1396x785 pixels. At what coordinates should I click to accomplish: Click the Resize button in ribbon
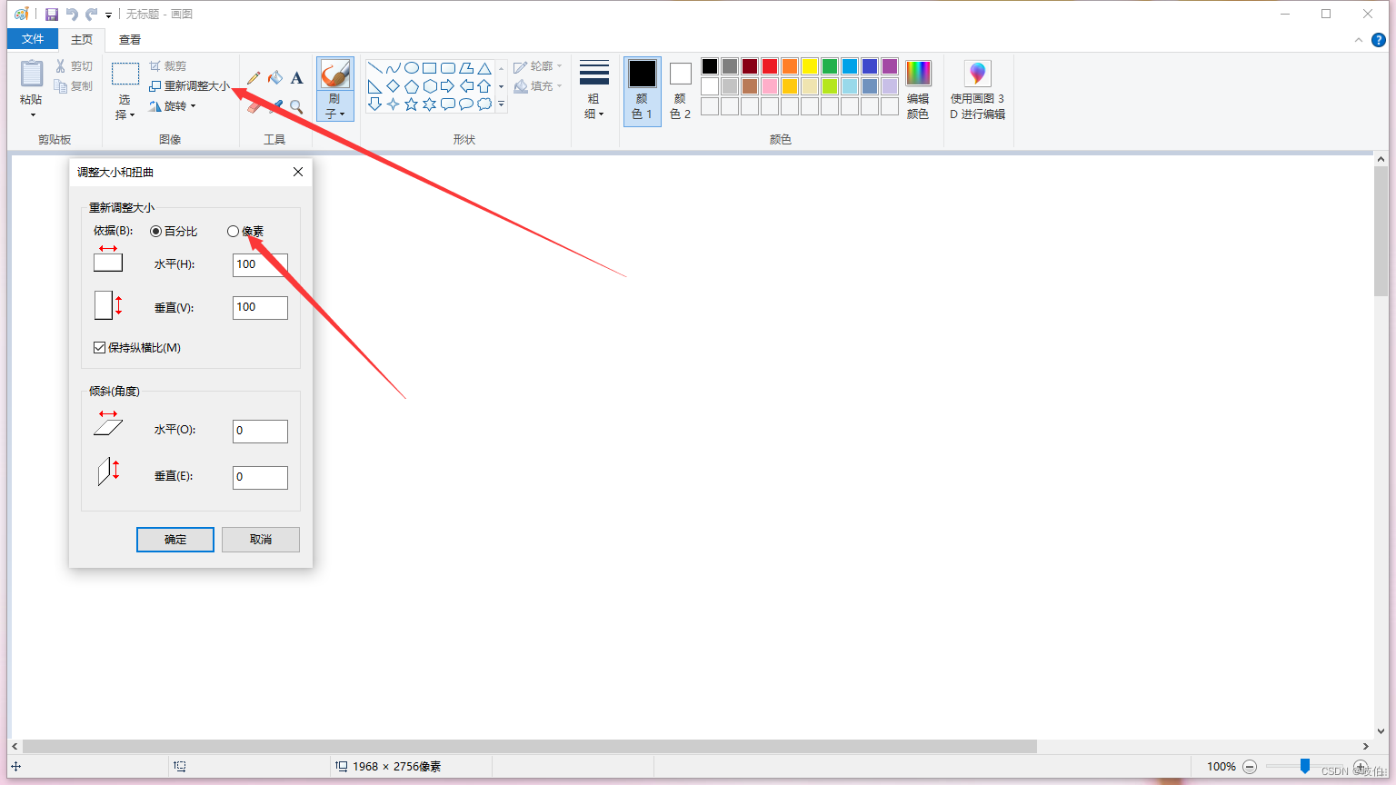click(x=190, y=86)
